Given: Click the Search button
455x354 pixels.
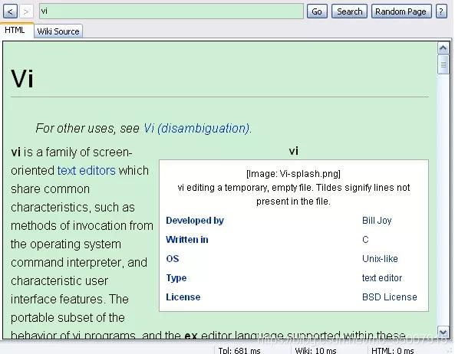Looking at the screenshot, I should 349,11.
